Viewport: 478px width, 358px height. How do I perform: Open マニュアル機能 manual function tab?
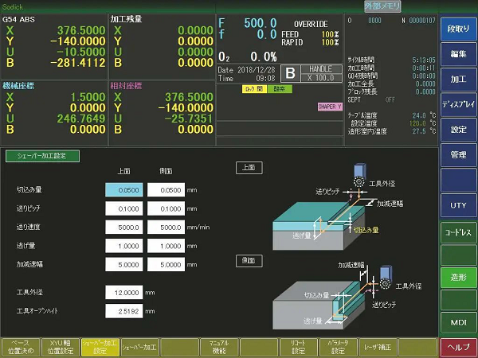click(x=219, y=347)
